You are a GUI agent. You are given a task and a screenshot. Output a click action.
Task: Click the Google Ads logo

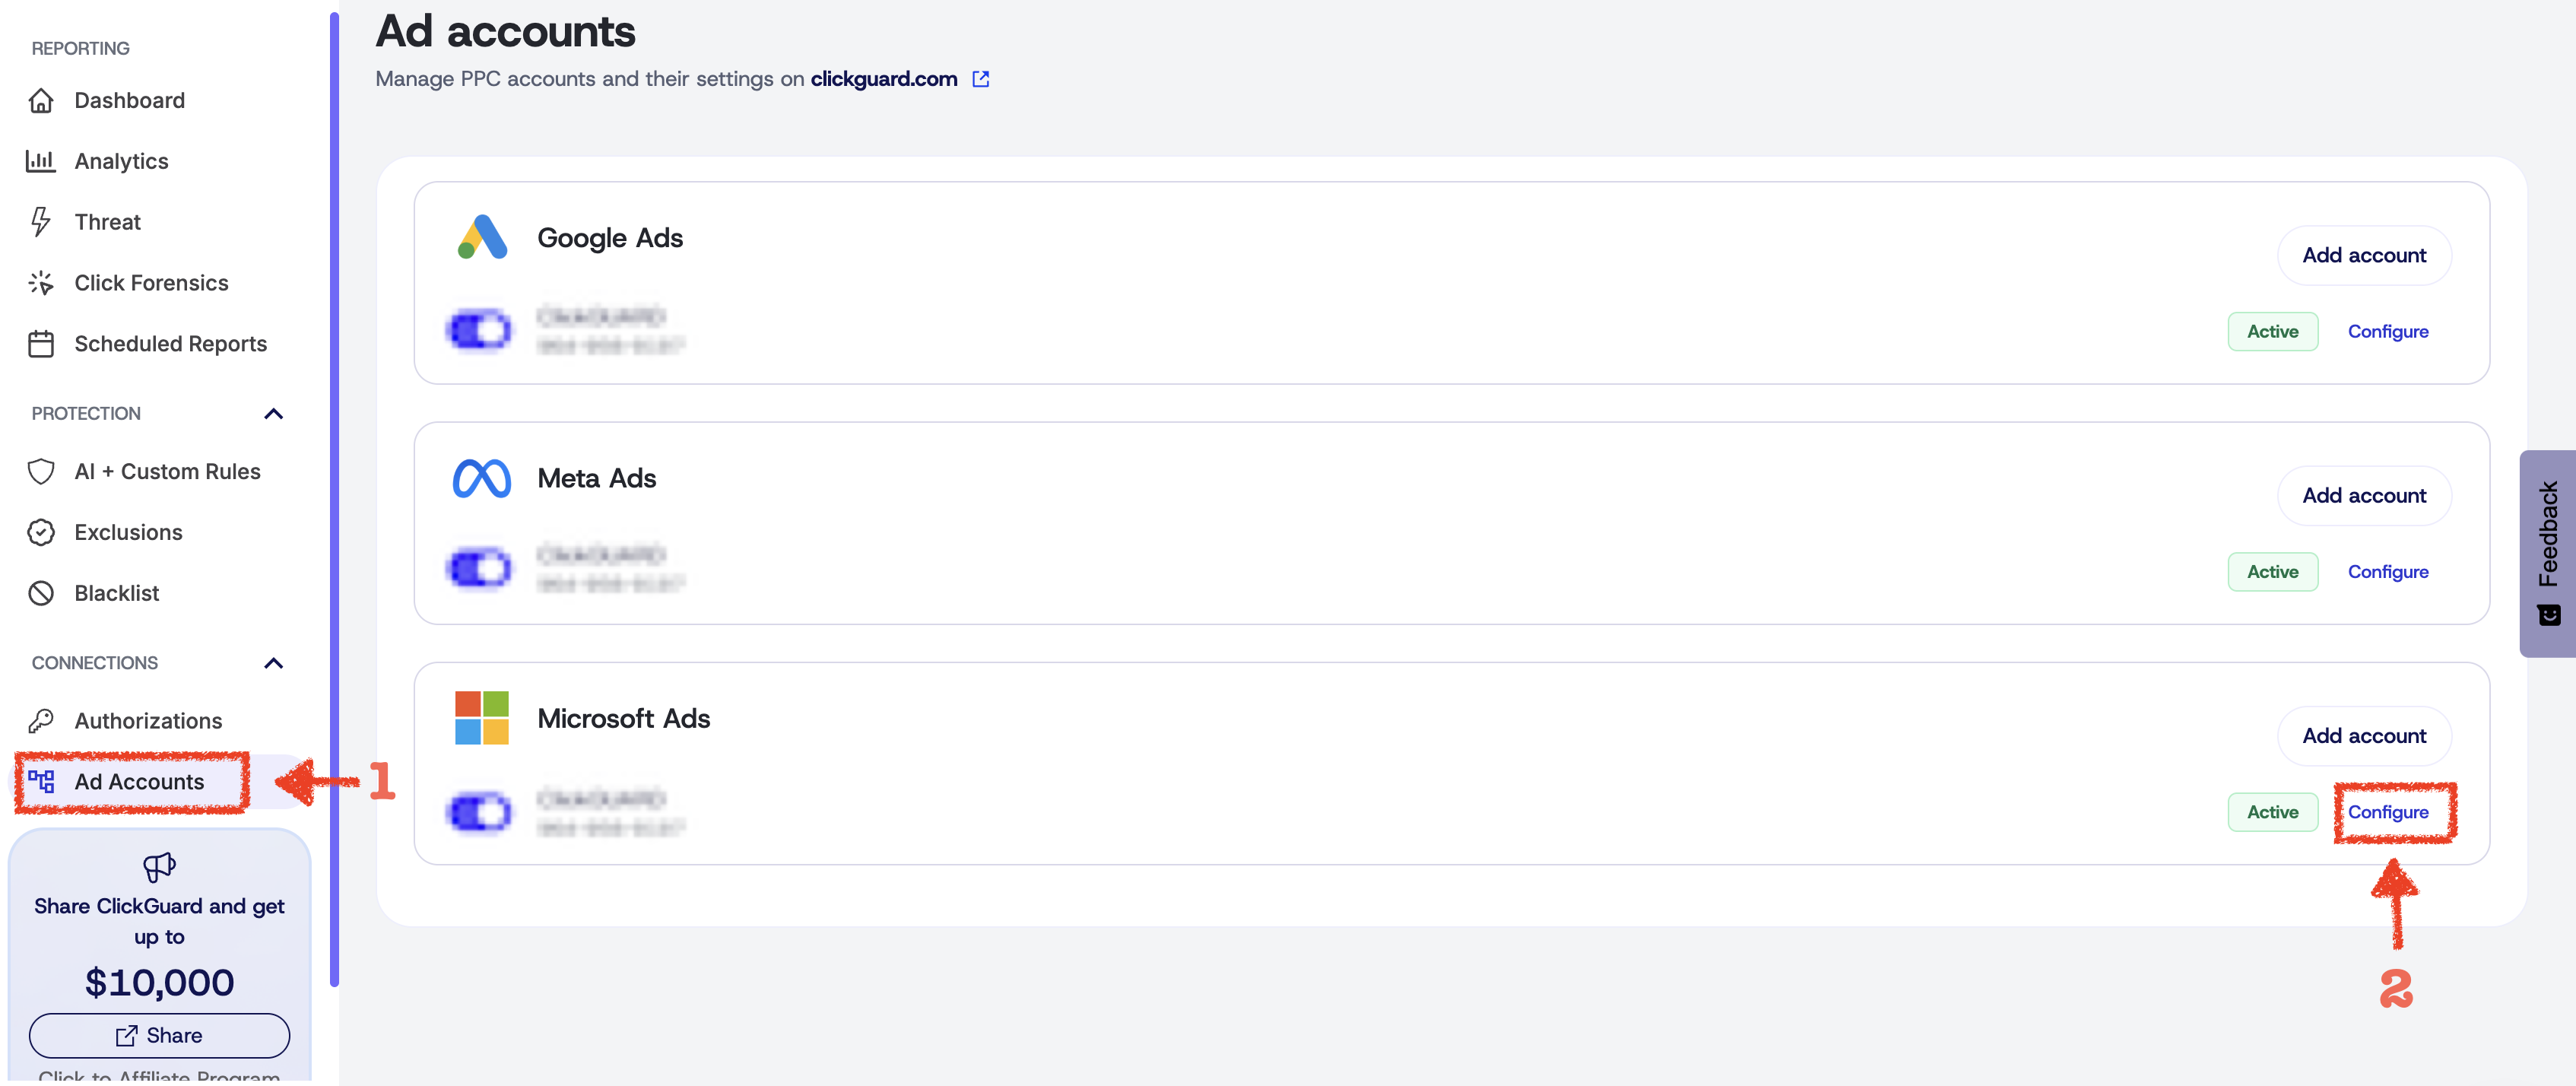coord(483,237)
